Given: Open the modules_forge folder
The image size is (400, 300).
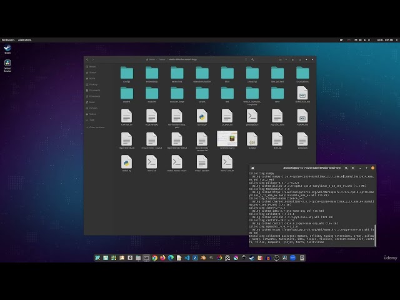Looking at the screenshot, I should [x=177, y=93].
